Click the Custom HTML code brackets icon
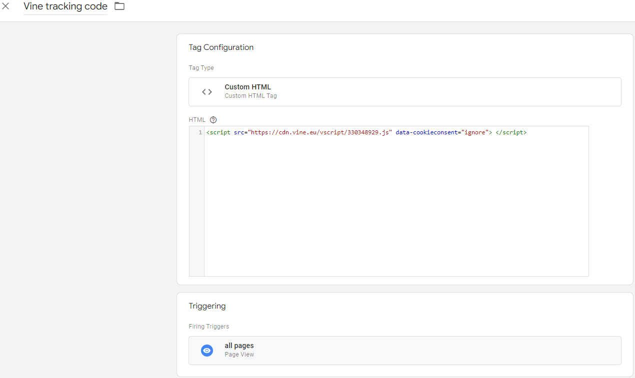635x378 pixels. pos(207,92)
